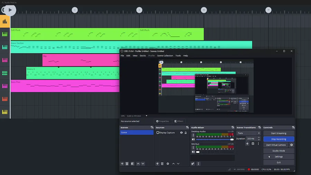
Task: Jump to timeline bar marker 17
Action: pos(268,10)
